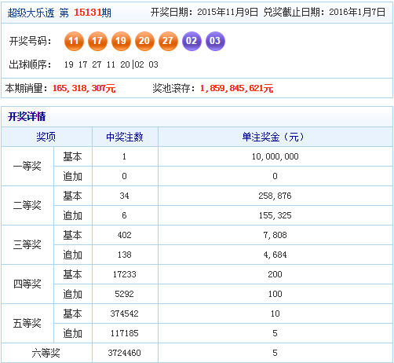Viewport: 394px width, 363px height.
Task: Select the deadline date 2016年1月7日
Action: [x=357, y=12]
